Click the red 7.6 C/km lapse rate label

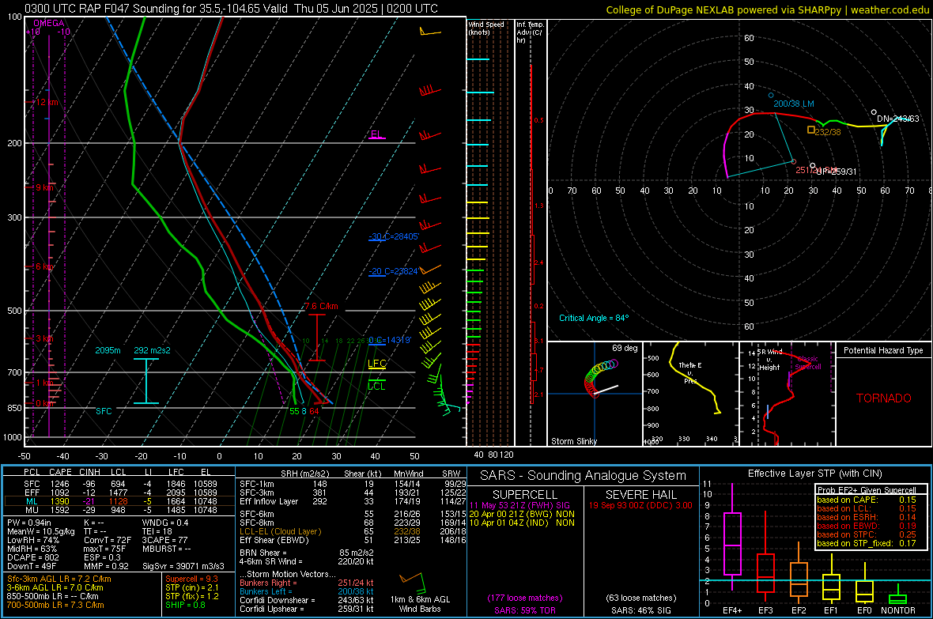click(321, 307)
